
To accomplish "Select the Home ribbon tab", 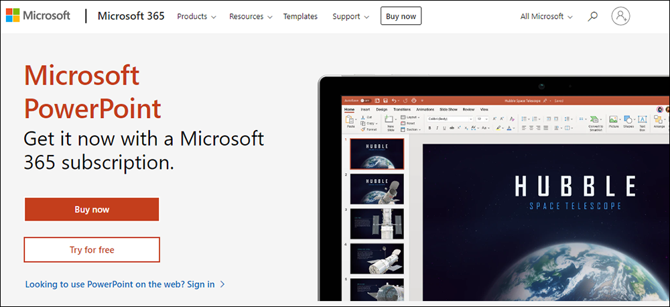I will (x=349, y=109).
